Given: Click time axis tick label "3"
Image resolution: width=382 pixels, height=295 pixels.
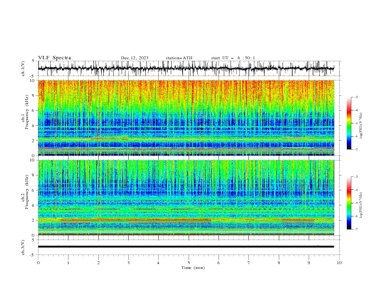Looking at the screenshot, I should pyautogui.click(x=128, y=263).
